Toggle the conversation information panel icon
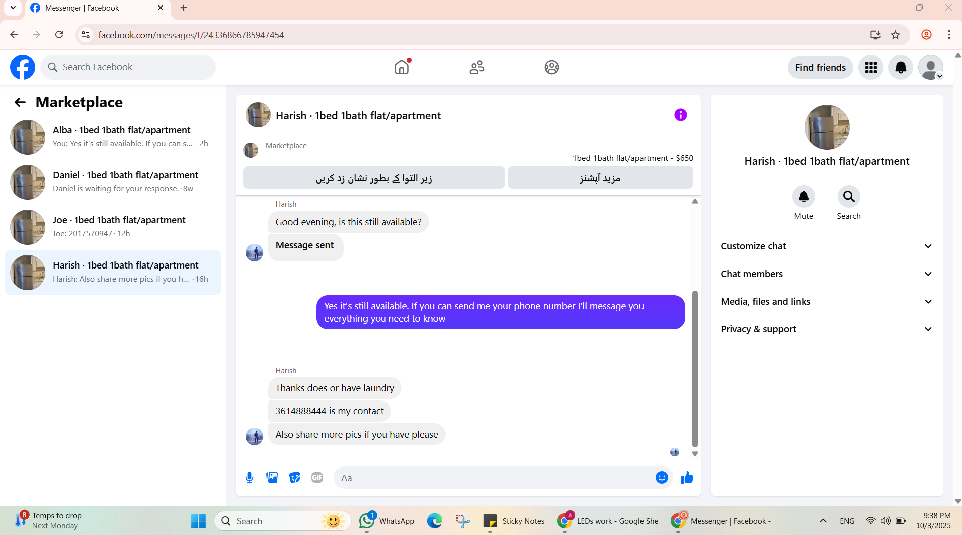 tap(680, 115)
